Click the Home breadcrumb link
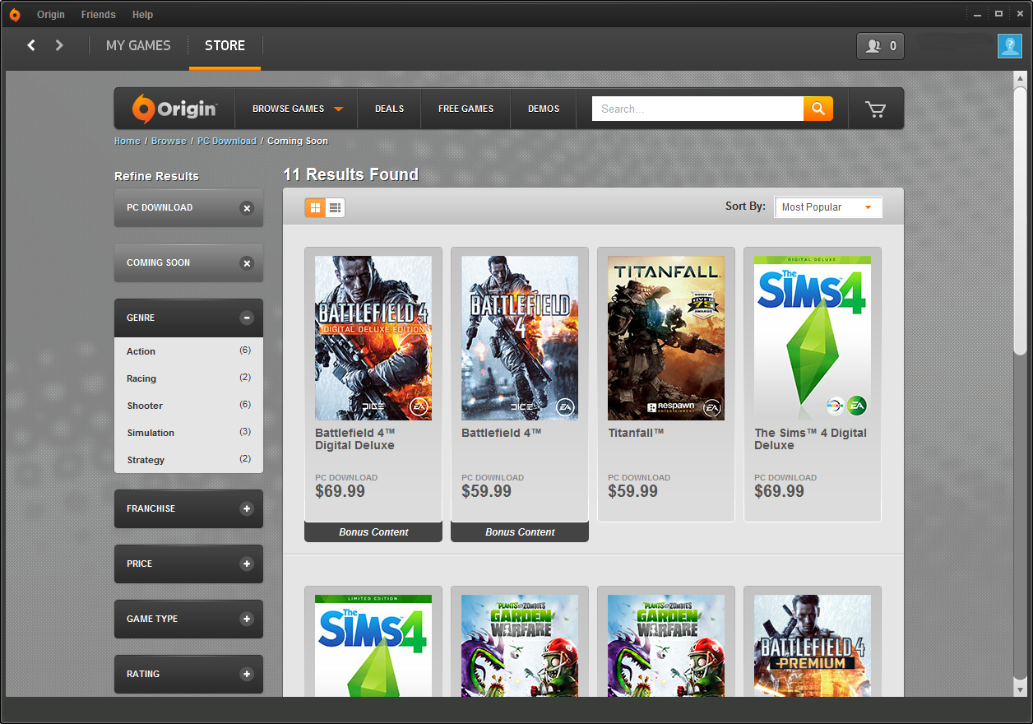Viewport: 1033px width, 724px height. point(127,141)
